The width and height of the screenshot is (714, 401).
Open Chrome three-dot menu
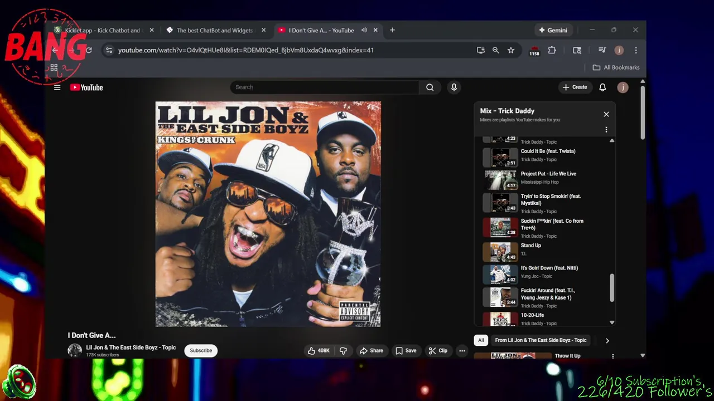(635, 50)
